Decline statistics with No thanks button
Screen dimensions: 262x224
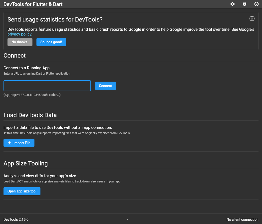click(20, 42)
